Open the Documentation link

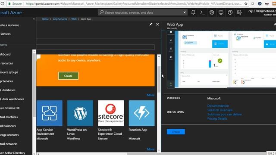218,106
